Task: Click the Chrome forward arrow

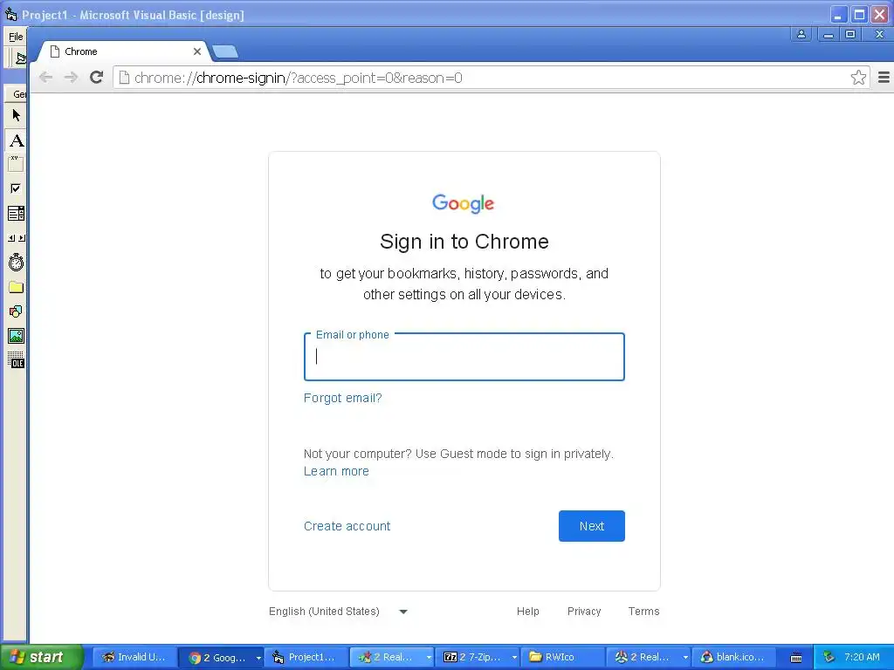Action: pyautogui.click(x=71, y=78)
